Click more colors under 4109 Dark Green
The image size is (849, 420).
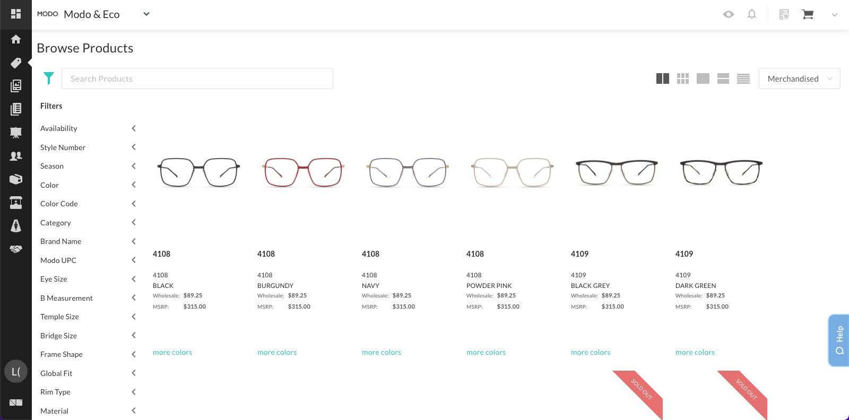695,352
